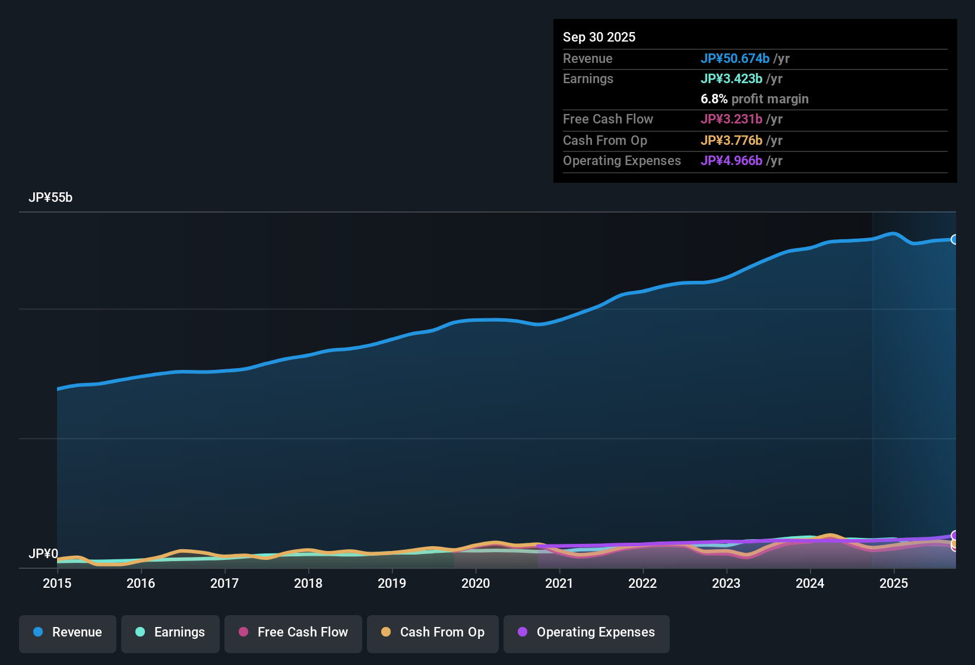Toggle Operating Expenses line visibility
The width and height of the screenshot is (975, 665).
pyautogui.click(x=586, y=632)
